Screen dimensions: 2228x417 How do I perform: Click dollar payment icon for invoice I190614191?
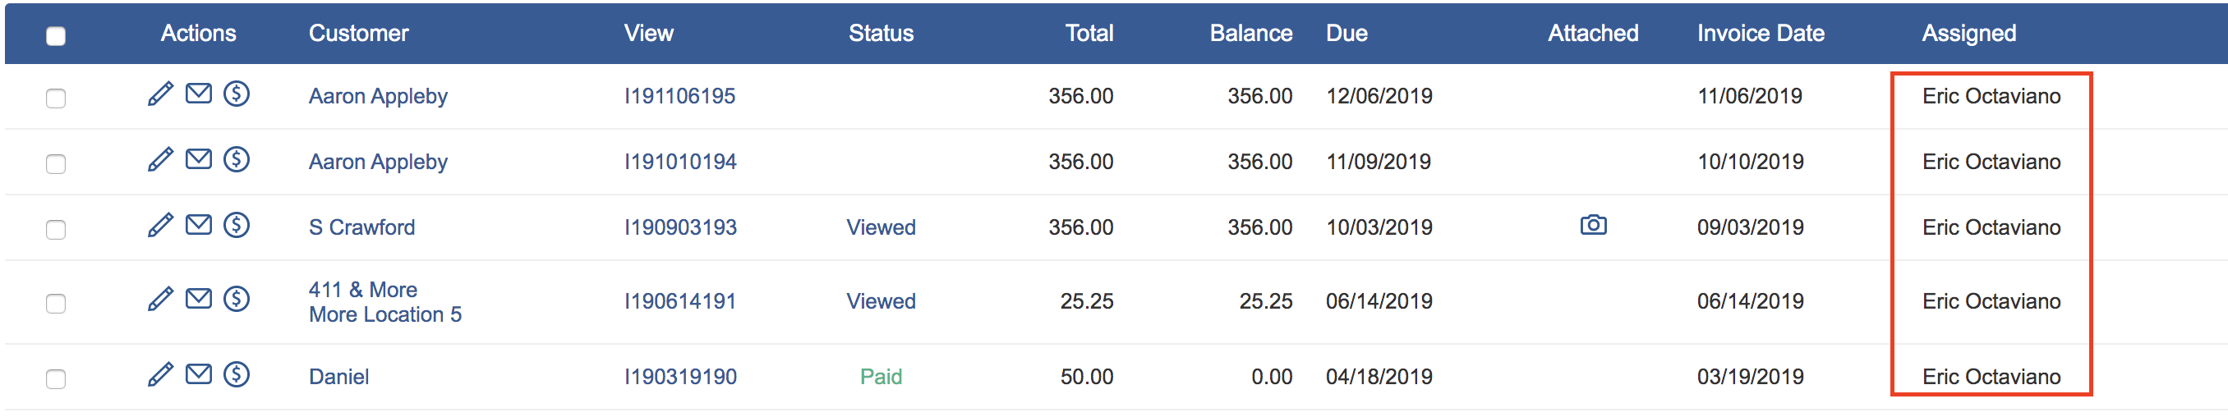[236, 299]
